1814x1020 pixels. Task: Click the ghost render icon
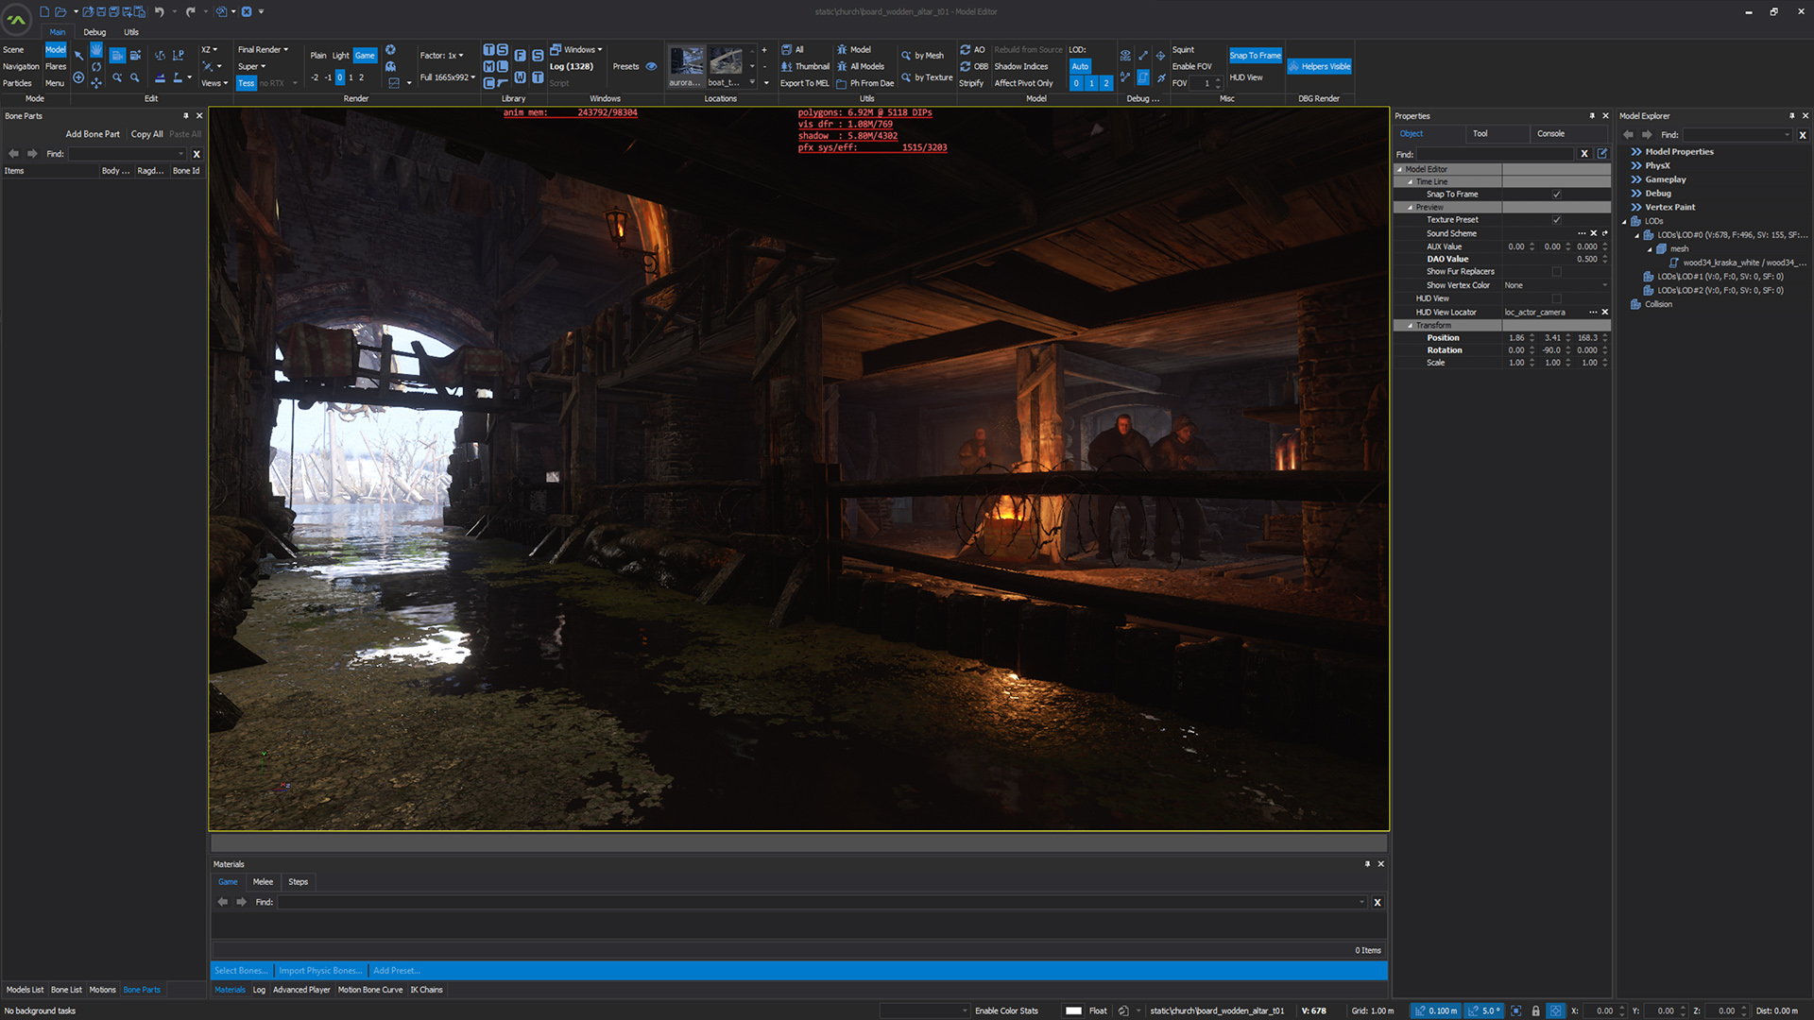pos(390,66)
